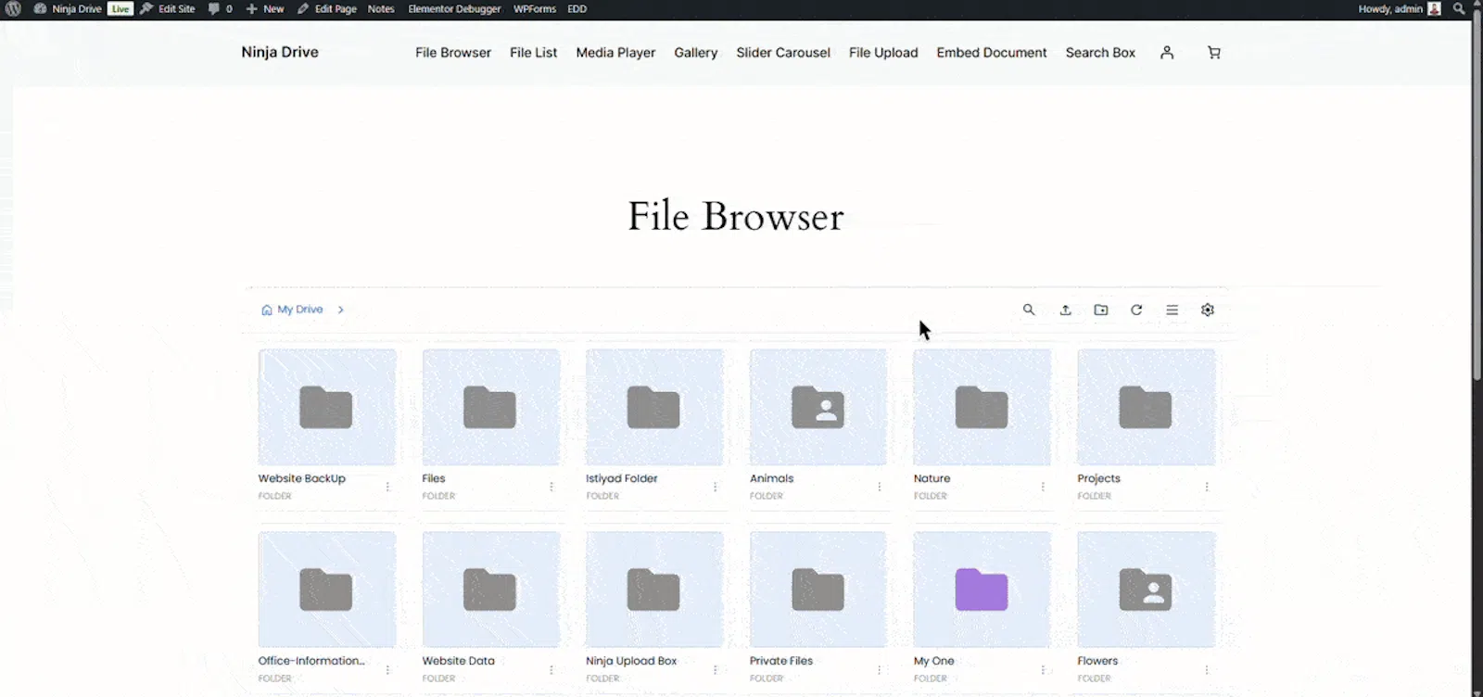1483x697 pixels.
Task: Open three-dot menu for Private Files
Action: pos(879,669)
